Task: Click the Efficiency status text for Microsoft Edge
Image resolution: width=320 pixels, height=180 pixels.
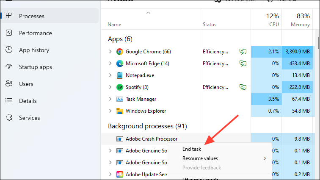Action: (215, 64)
